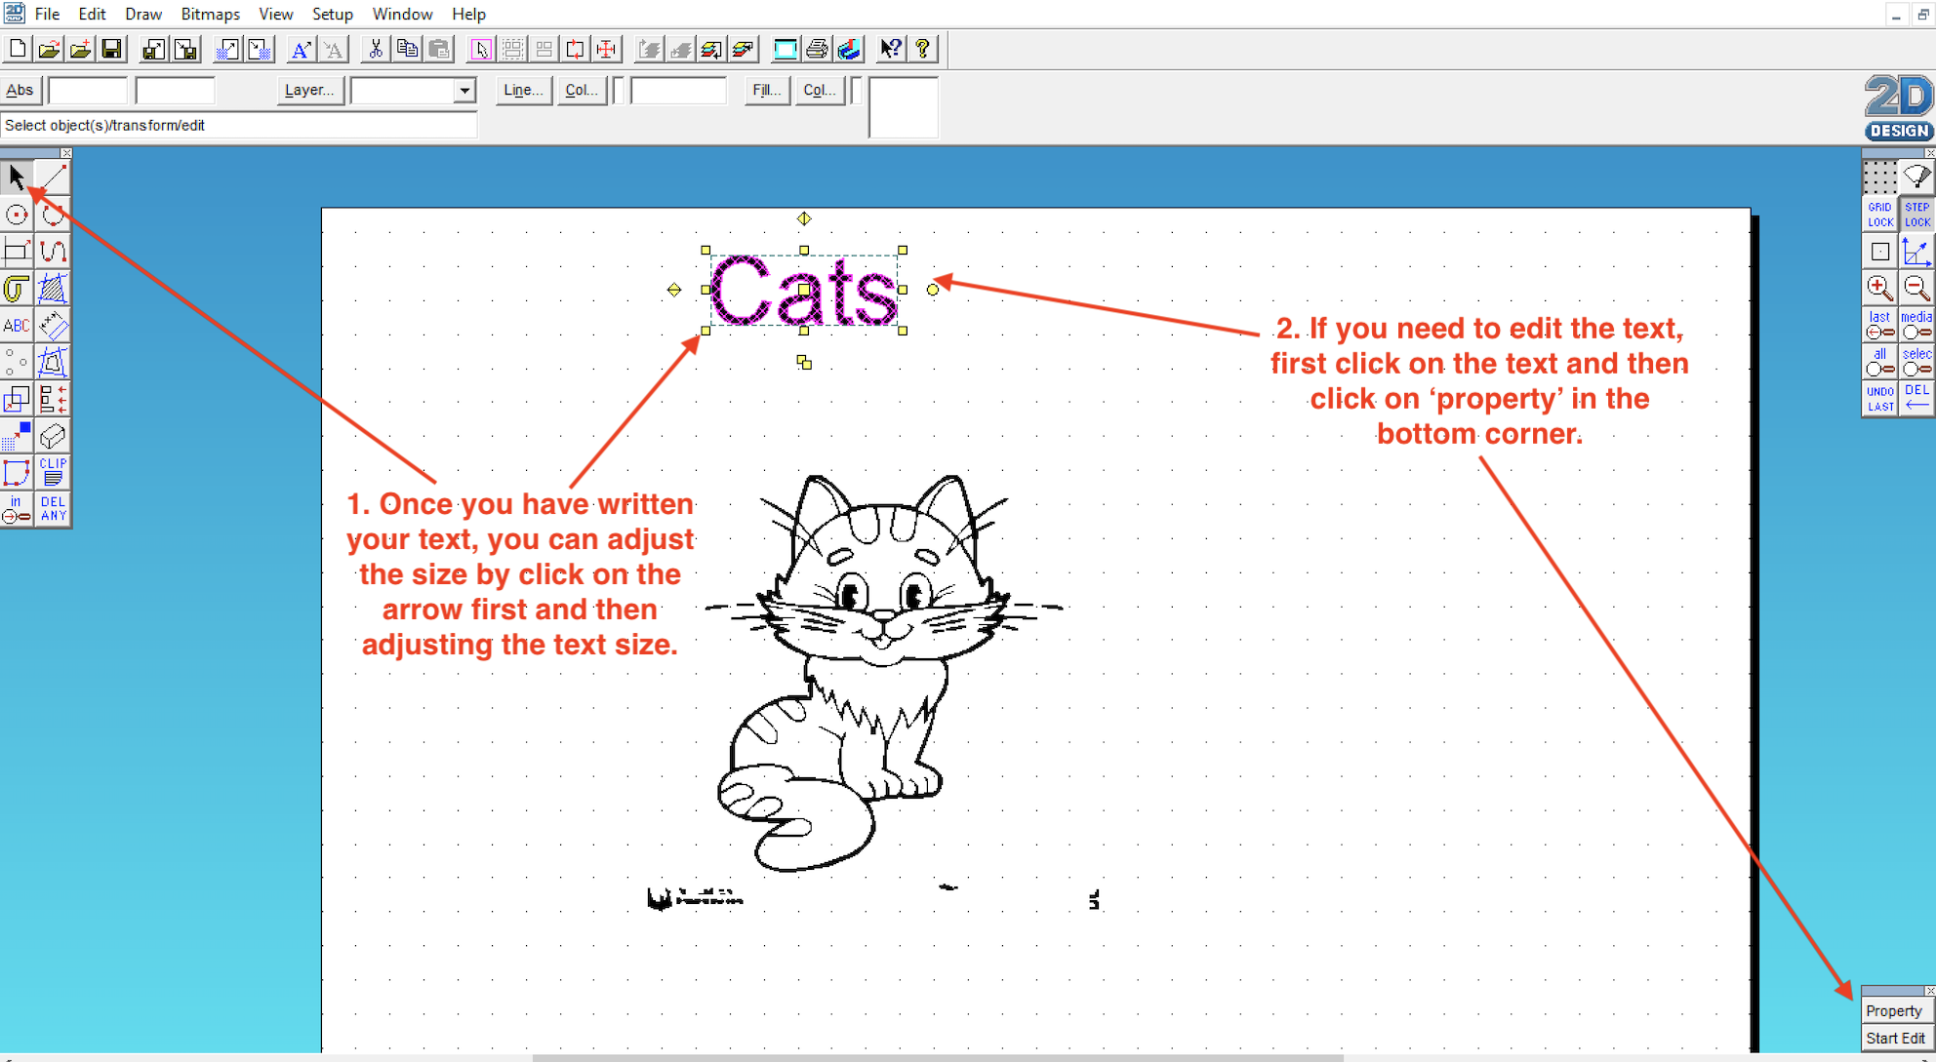Viewport: 1936px width, 1062px height.
Task: Toggle the dotted grid display
Action: (x=1879, y=177)
